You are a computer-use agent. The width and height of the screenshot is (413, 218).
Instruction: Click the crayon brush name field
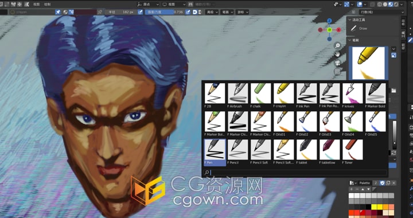click(x=32, y=12)
